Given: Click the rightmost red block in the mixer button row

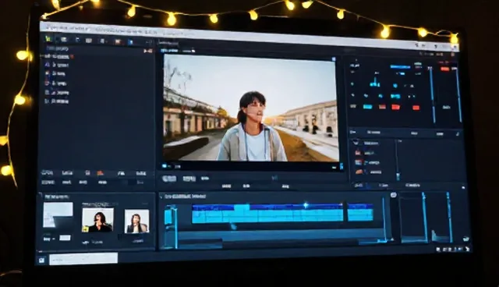Looking at the screenshot, I should click(416, 108).
